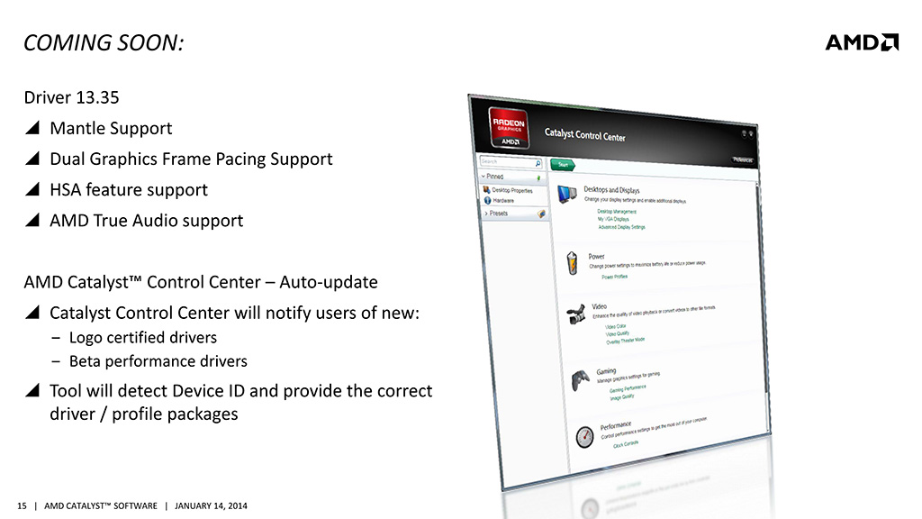Open the Desktop Management link
Image resolution: width=922 pixels, height=519 pixels.
[x=617, y=211]
